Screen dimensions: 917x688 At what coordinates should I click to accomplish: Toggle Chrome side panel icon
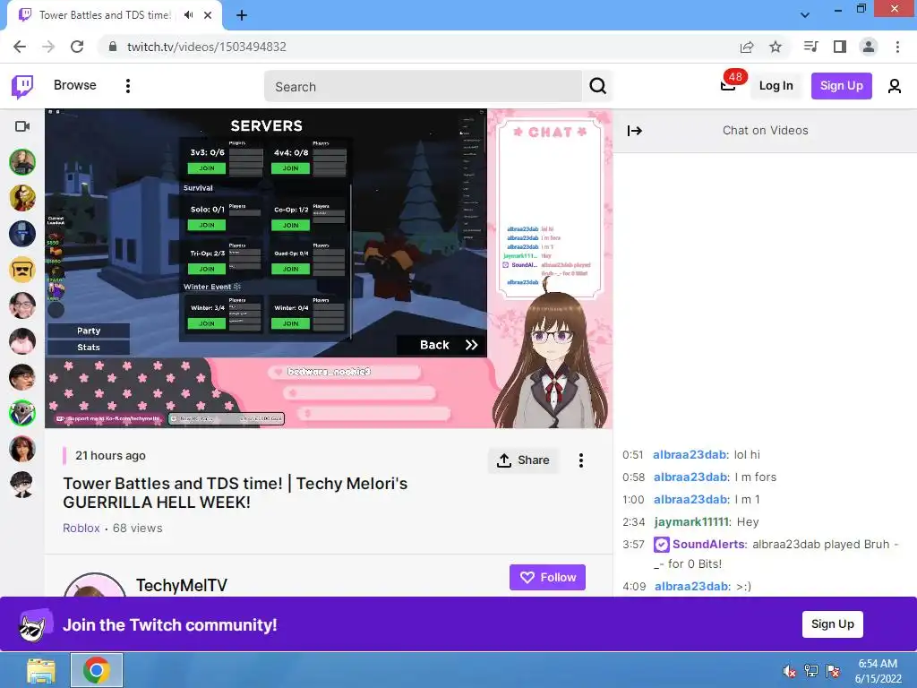tap(840, 47)
